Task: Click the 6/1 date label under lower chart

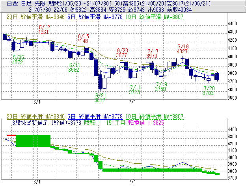Action: coord(37,182)
